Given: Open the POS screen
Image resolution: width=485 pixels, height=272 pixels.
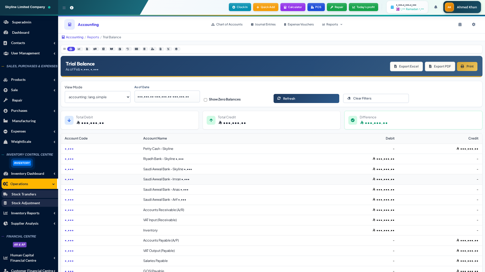Looking at the screenshot, I should click(316, 7).
